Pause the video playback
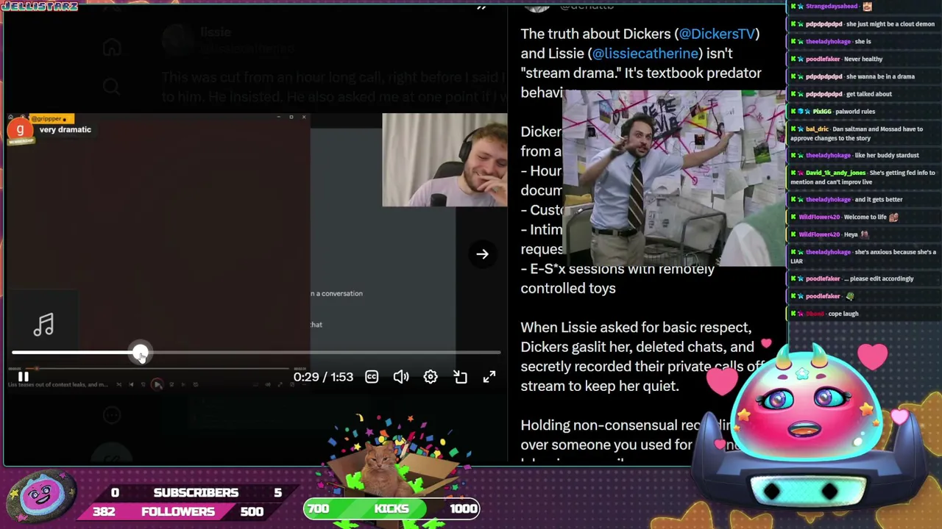 [x=23, y=377]
